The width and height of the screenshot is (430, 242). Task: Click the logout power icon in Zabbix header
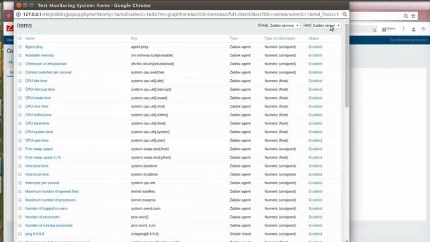pyautogui.click(x=423, y=28)
